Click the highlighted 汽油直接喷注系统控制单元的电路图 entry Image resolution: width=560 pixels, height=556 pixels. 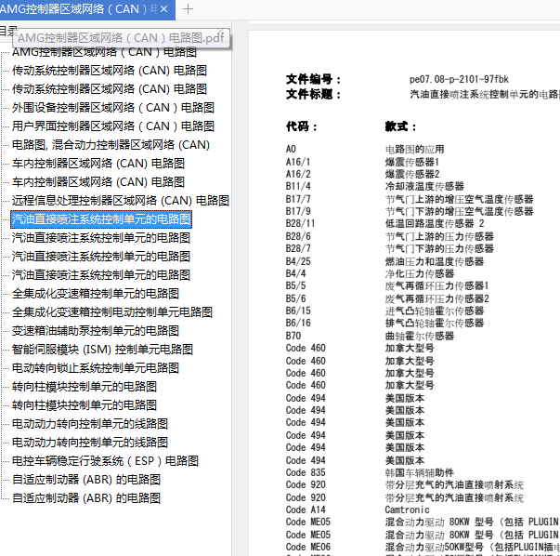pos(101,219)
